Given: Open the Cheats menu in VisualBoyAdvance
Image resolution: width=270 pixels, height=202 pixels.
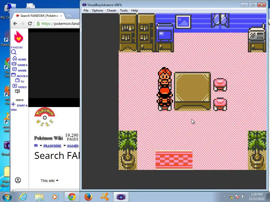Looking at the screenshot, I should pos(112,11).
